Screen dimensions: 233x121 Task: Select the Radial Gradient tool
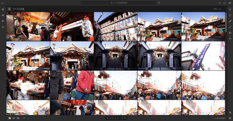point(230,39)
